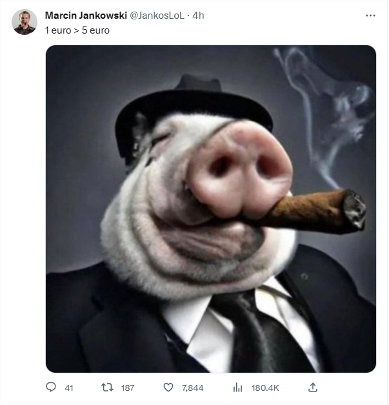Image resolution: width=389 pixels, height=405 pixels.
Task: Click the 4h timestamp link
Action: [198, 16]
